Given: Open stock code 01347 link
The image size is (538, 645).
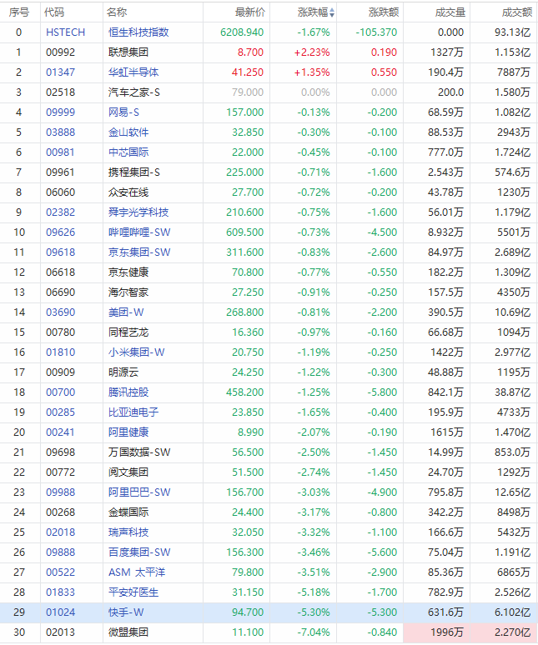Looking at the screenshot, I should click(x=61, y=72).
